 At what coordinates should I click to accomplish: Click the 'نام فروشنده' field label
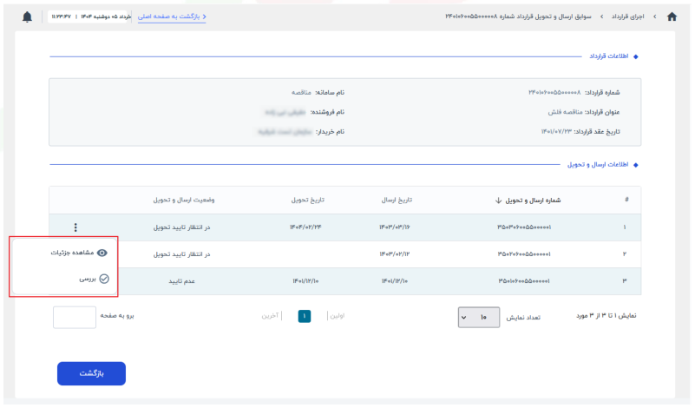coord(327,112)
